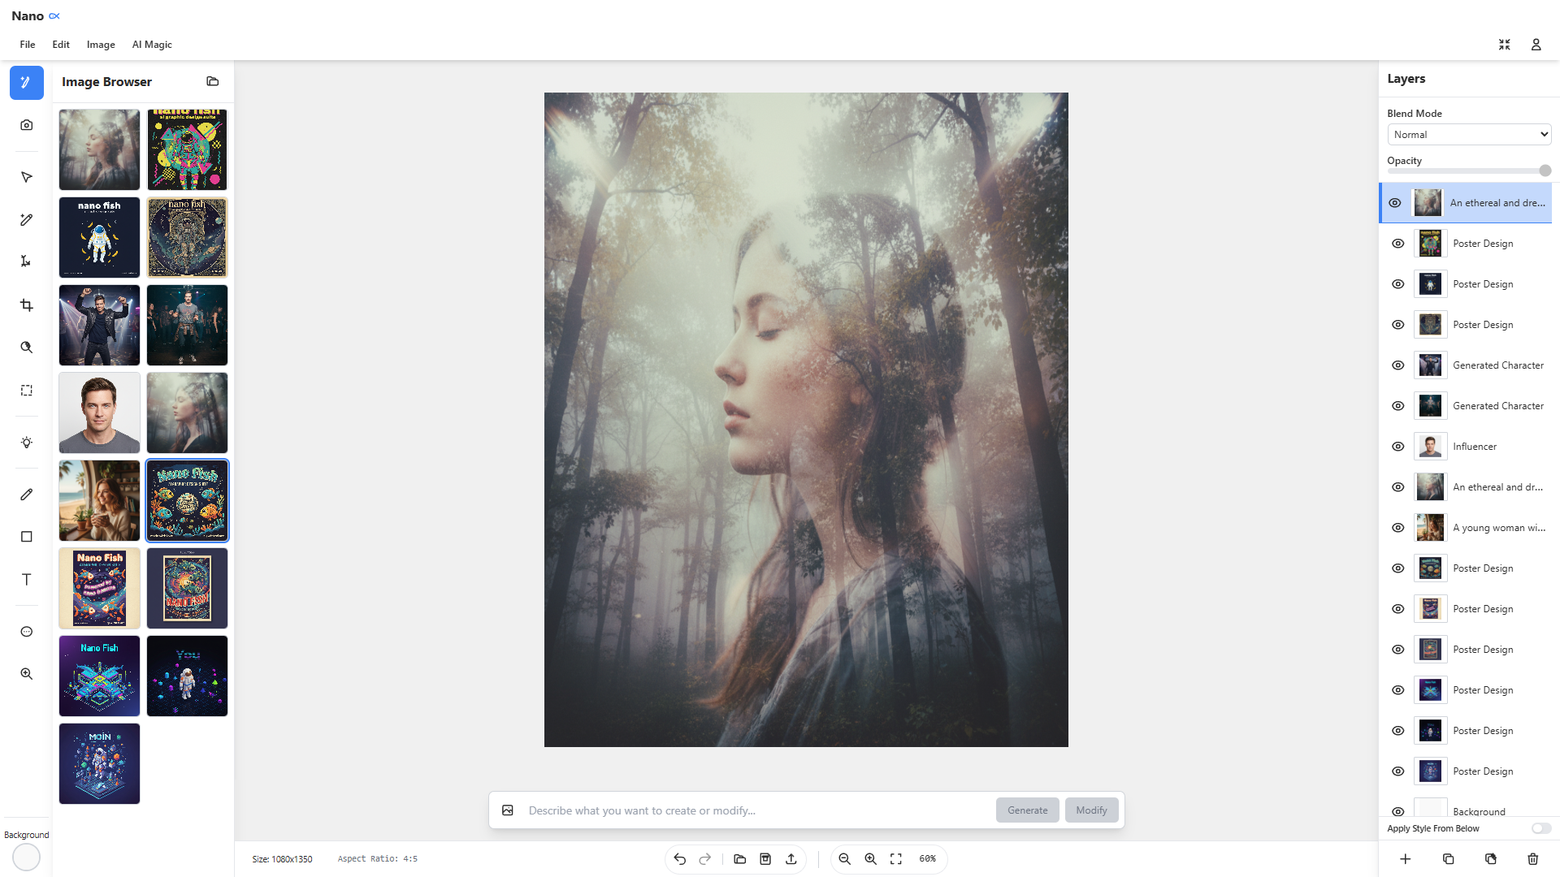Open the AI Magic menu
The height and width of the screenshot is (877, 1560).
coord(152,45)
